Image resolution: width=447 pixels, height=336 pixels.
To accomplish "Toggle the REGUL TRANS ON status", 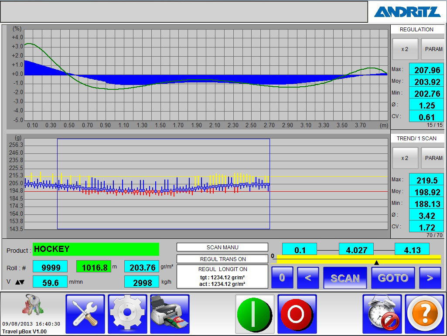I will (x=222, y=259).
